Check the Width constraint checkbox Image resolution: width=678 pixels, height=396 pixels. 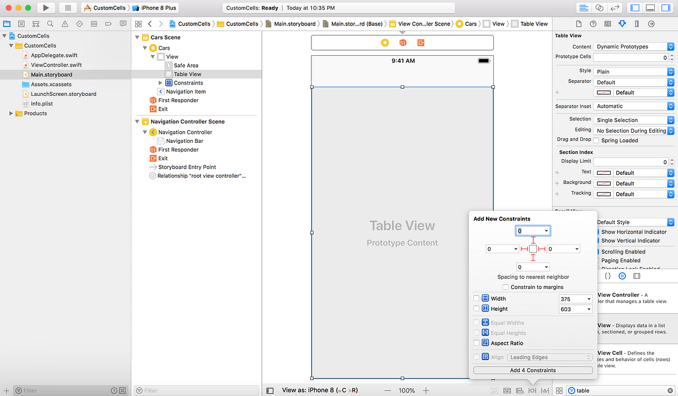point(476,298)
